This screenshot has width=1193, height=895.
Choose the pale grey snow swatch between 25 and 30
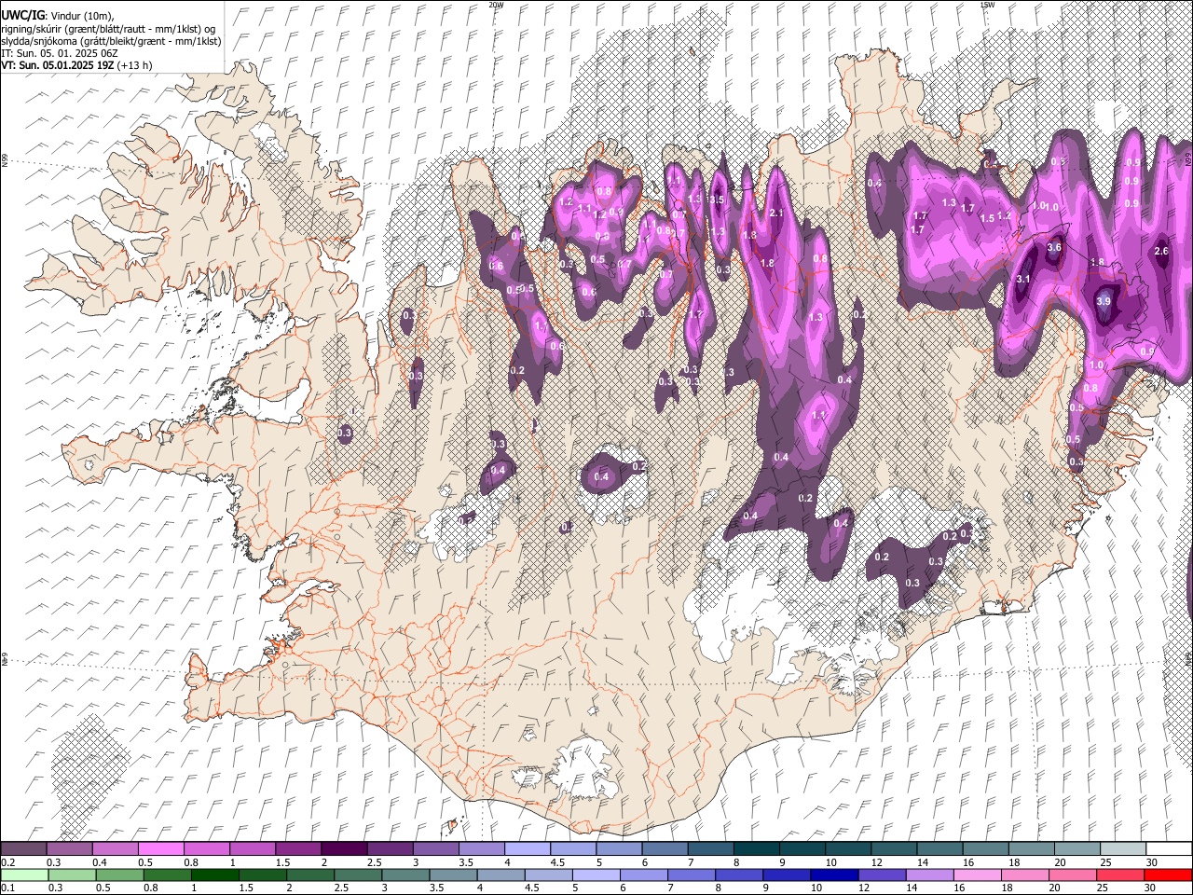[x=1123, y=848]
